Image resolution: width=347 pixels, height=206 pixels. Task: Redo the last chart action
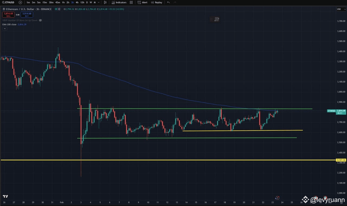175,2
